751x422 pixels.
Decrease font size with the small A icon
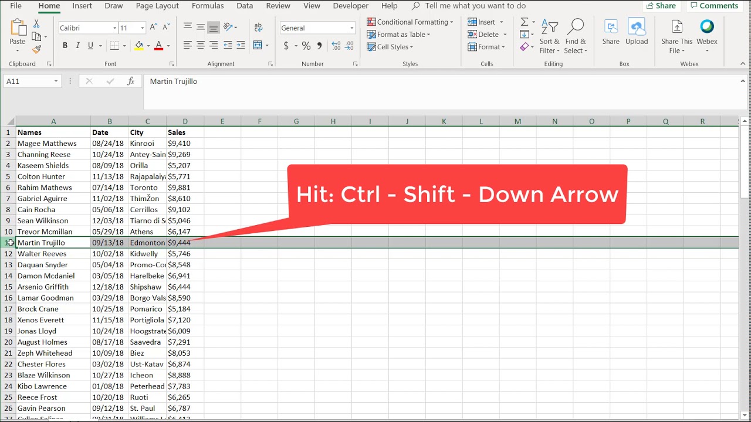pos(166,28)
